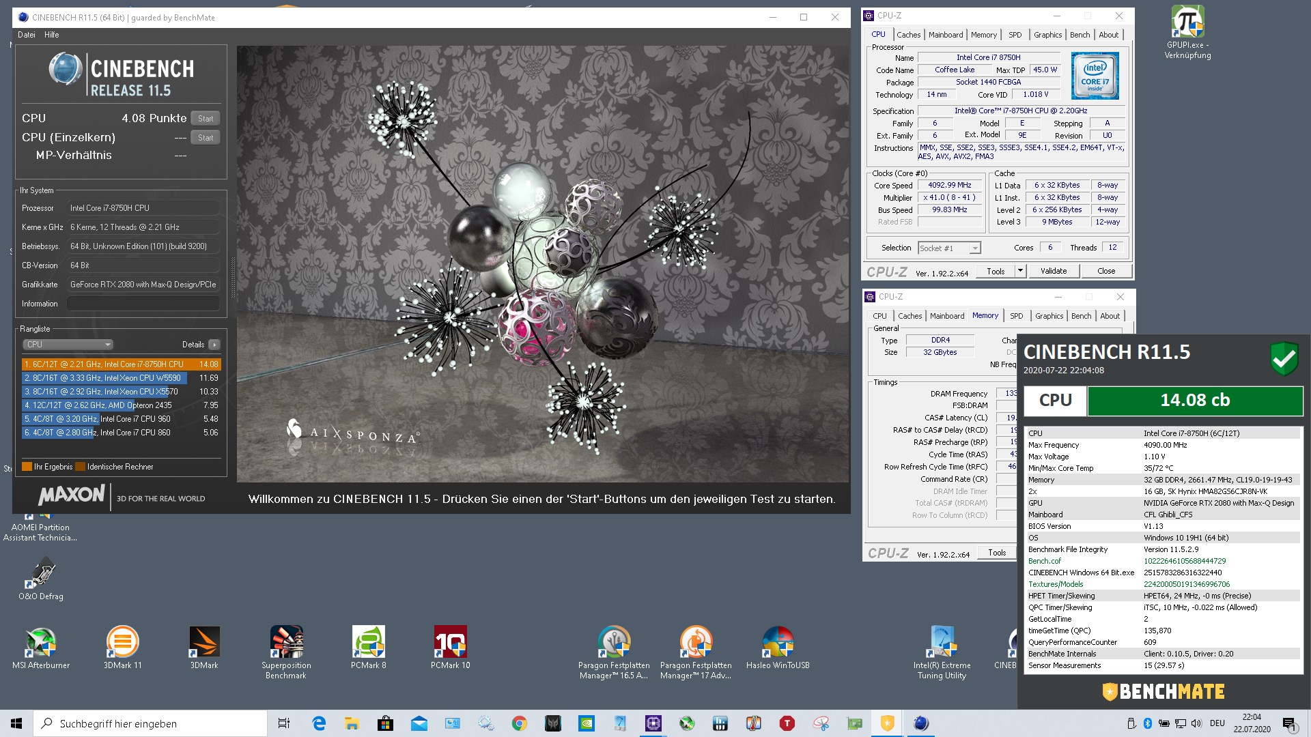The width and height of the screenshot is (1311, 737).
Task: Open Cinebench sphere icon in taskbar
Action: [x=920, y=723]
